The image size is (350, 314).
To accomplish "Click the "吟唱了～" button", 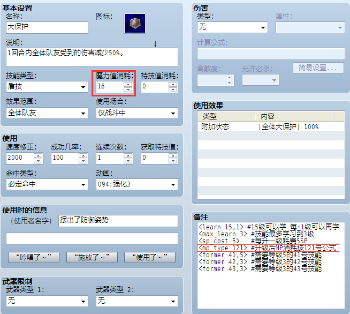I will pos(34,257).
